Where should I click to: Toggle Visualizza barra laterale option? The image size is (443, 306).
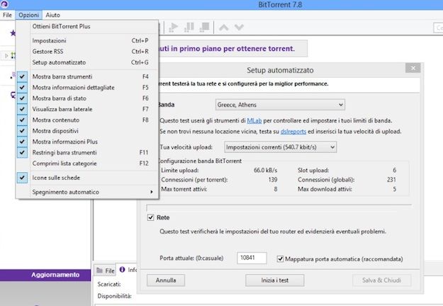pos(87,109)
